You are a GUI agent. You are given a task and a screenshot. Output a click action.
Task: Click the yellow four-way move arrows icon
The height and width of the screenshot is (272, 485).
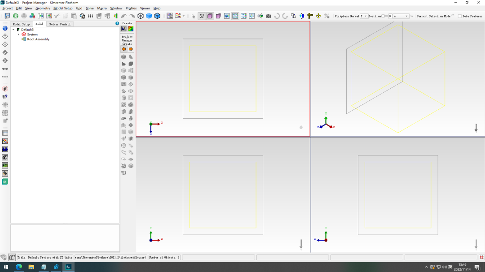tap(318, 16)
